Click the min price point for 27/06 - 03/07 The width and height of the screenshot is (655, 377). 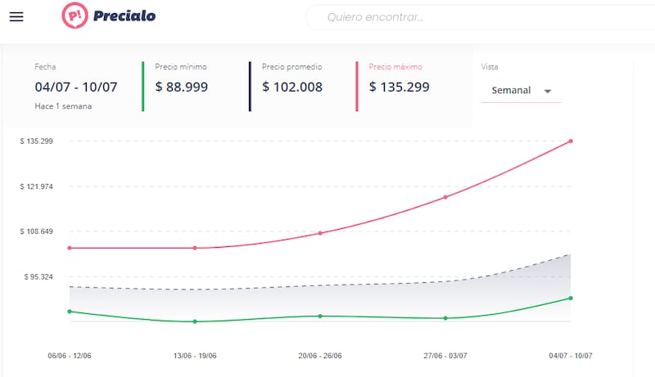[445, 318]
